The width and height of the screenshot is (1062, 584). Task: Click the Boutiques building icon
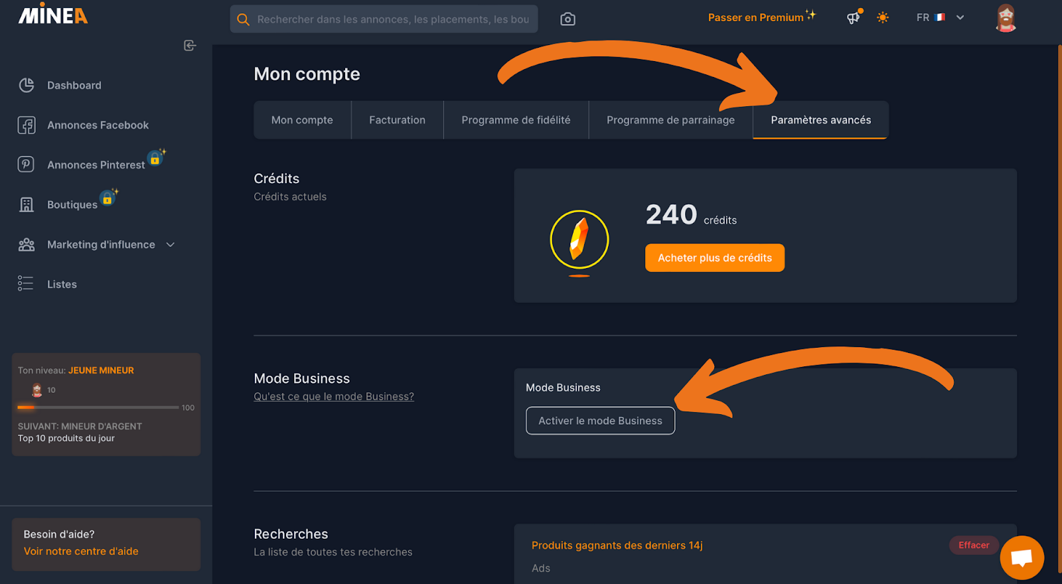(x=27, y=204)
